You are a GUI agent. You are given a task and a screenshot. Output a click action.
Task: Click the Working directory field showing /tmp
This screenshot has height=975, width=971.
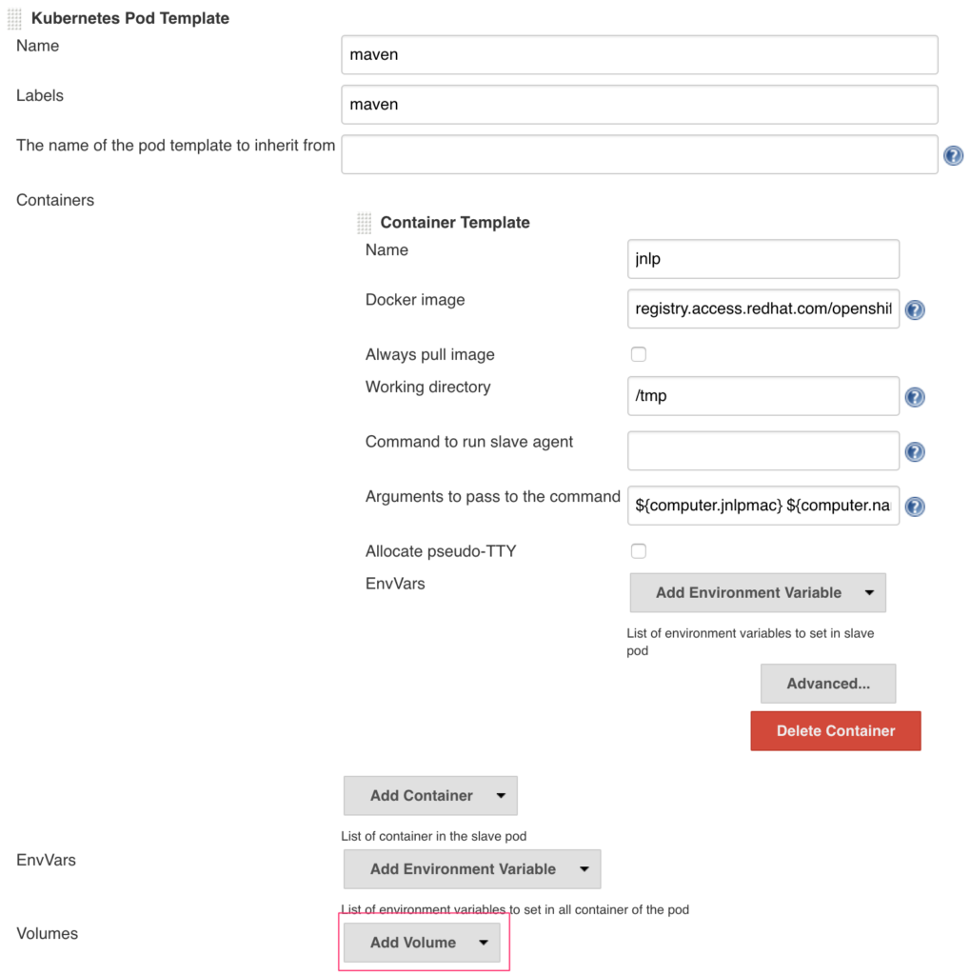coord(763,396)
